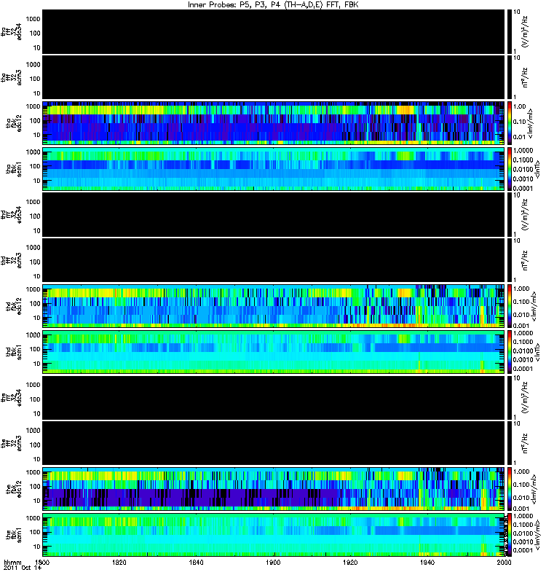The image size is (546, 583).
Task: Click inside the the fbk edc12 spectrogram
Action: tap(274, 489)
